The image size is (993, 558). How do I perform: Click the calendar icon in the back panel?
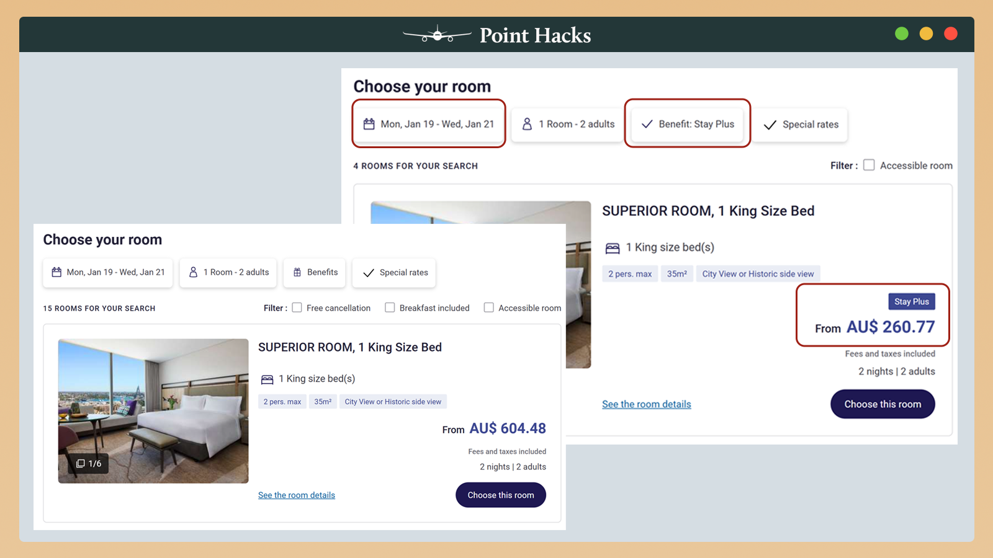click(x=369, y=124)
